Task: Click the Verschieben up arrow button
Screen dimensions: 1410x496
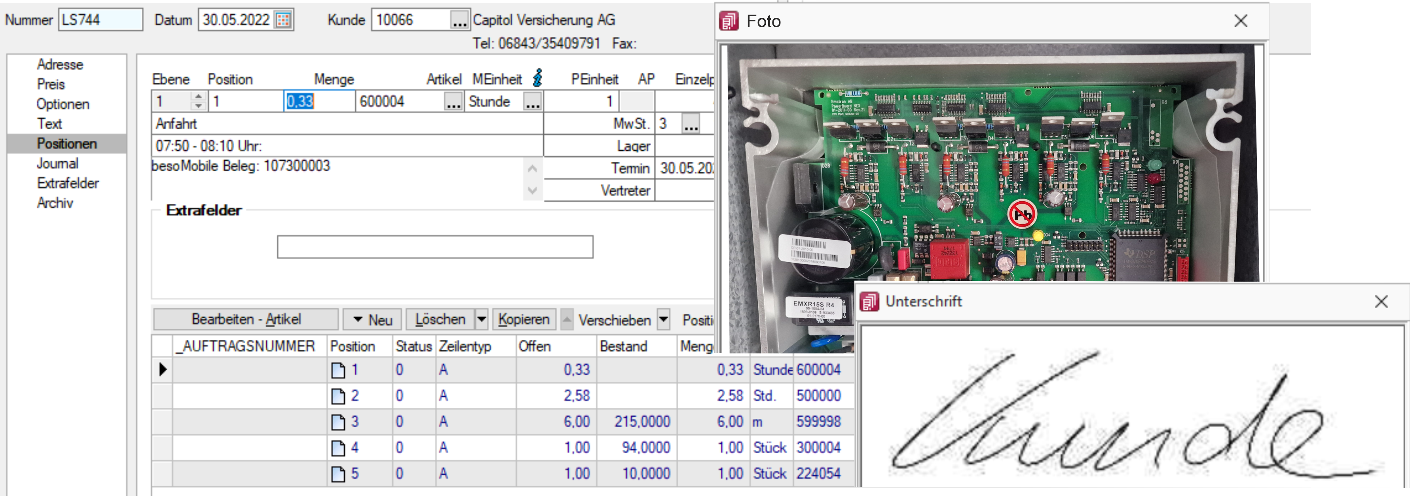Action: point(567,319)
